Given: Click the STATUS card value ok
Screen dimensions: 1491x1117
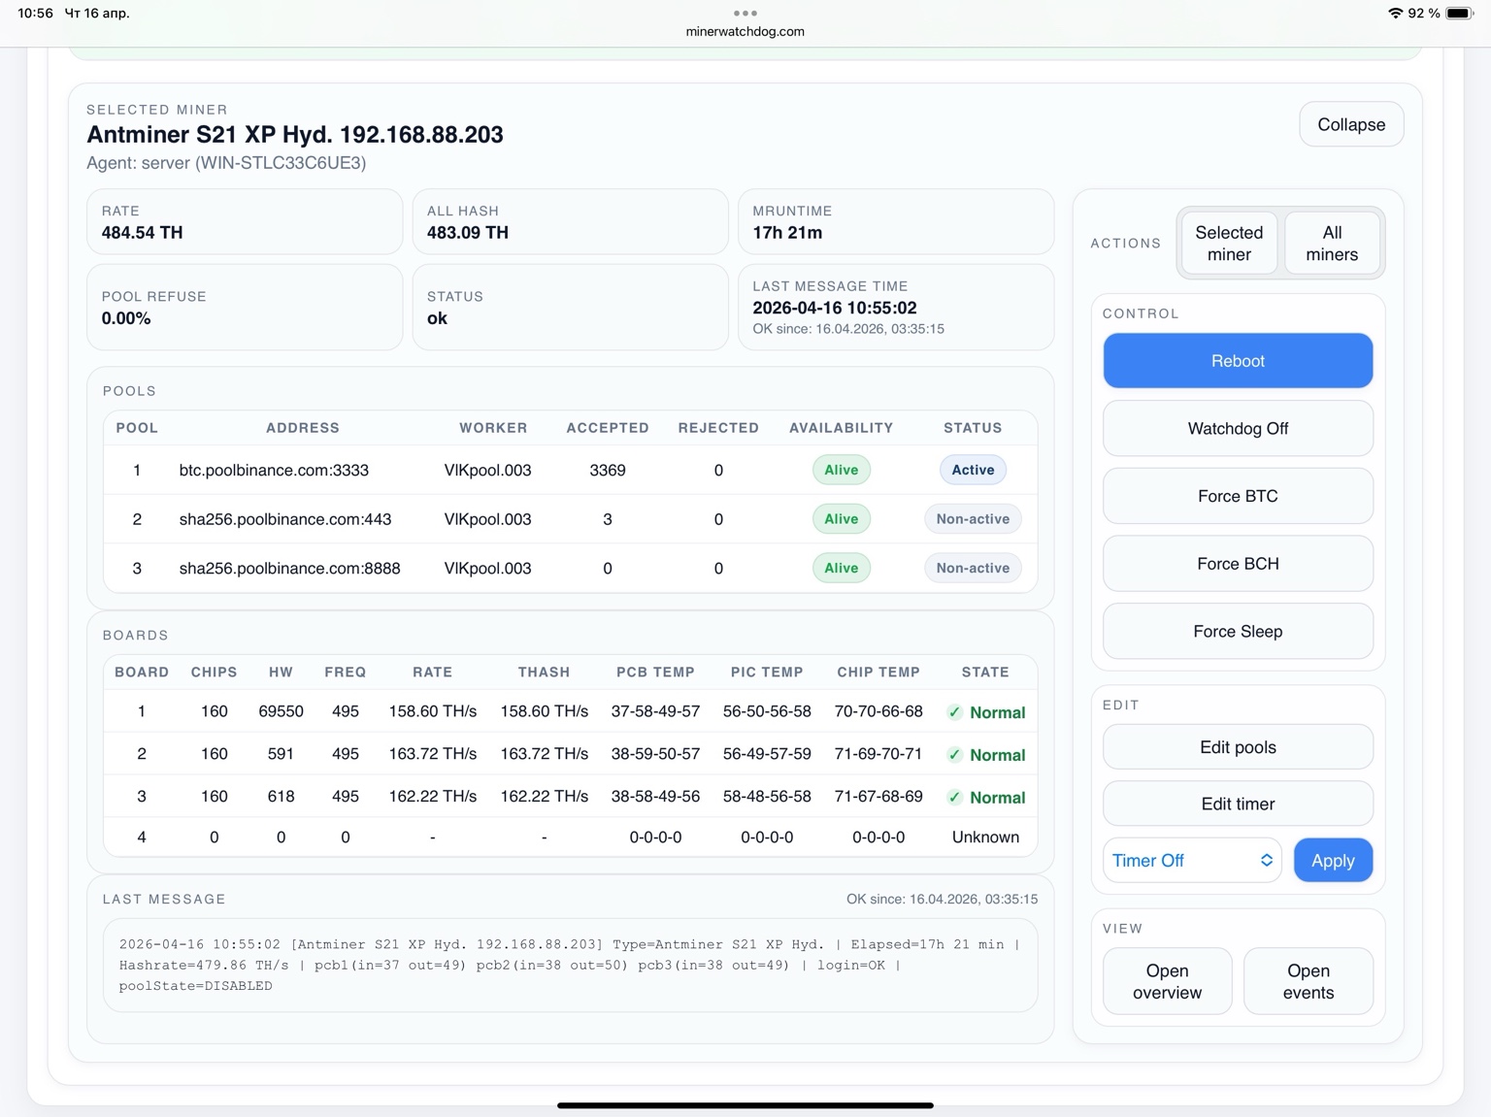Looking at the screenshot, I should click(x=437, y=318).
